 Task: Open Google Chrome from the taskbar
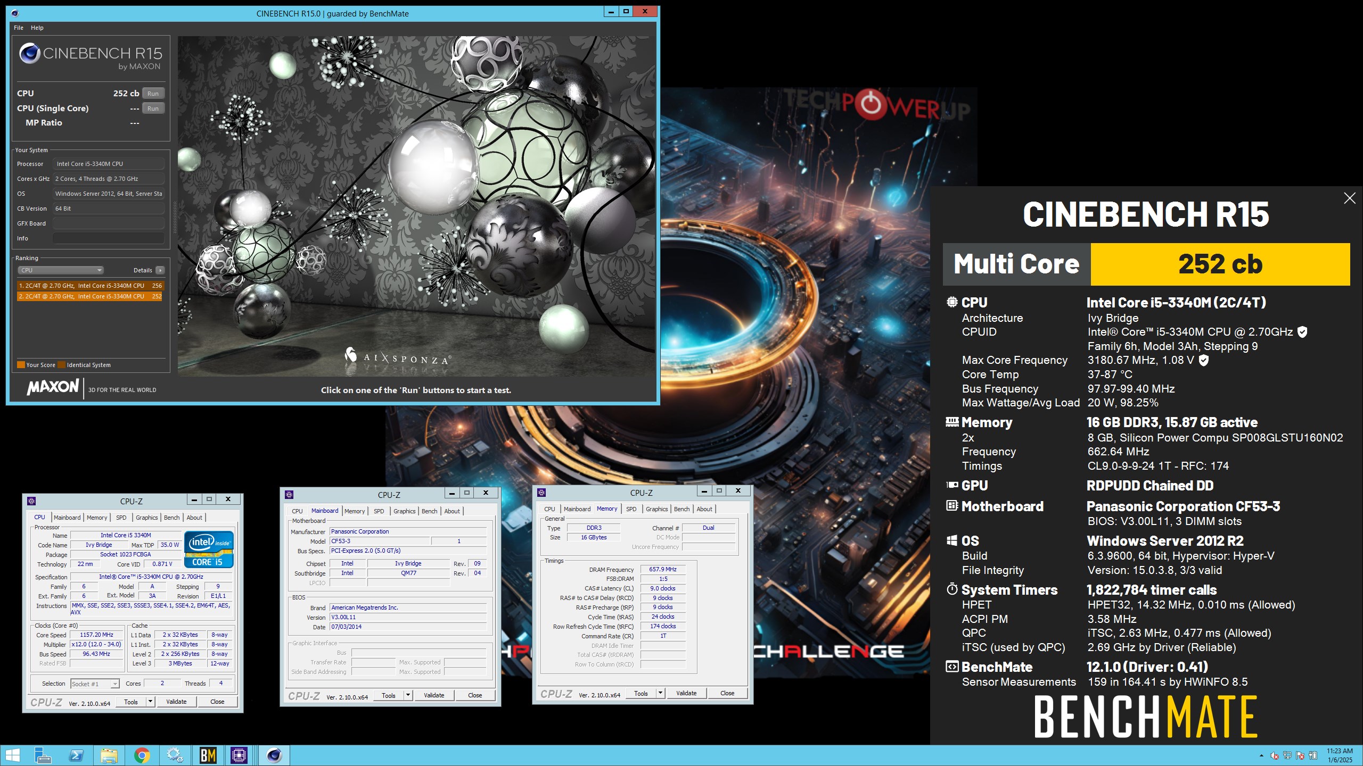tap(142, 755)
